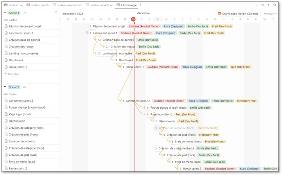This screenshot has height=175, width=282.
Task: Collapse the Sprint 1 group
Action: click(x=5, y=13)
